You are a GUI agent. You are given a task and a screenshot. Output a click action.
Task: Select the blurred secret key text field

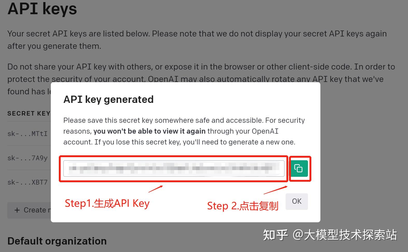pos(174,169)
